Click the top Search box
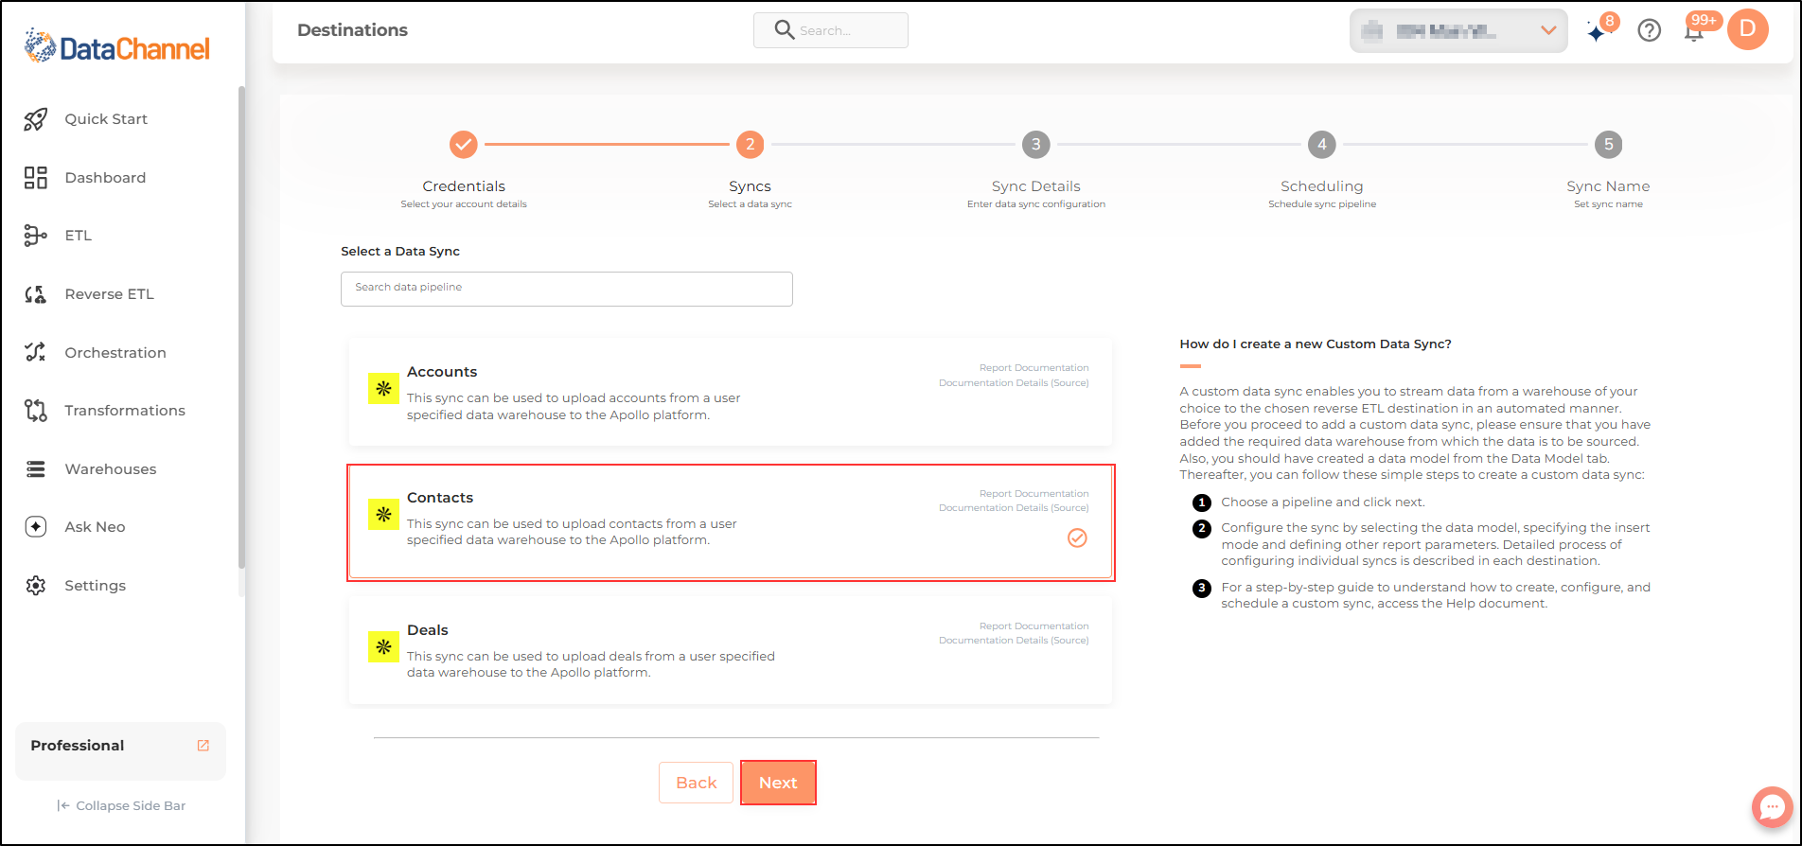 point(830,30)
